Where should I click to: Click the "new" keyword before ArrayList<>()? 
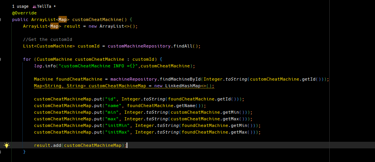click(x=93, y=26)
